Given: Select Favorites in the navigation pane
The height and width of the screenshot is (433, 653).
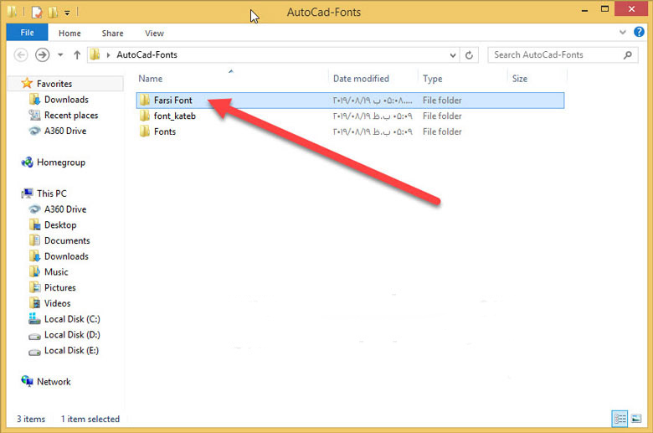Looking at the screenshot, I should point(54,84).
